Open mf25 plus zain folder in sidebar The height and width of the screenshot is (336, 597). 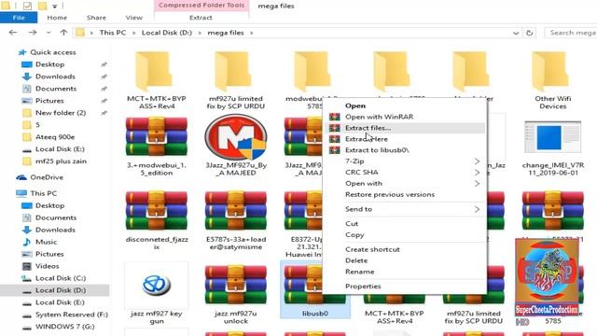[61, 161]
